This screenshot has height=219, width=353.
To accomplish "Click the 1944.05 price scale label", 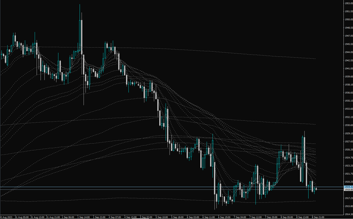I will (349, 52).
